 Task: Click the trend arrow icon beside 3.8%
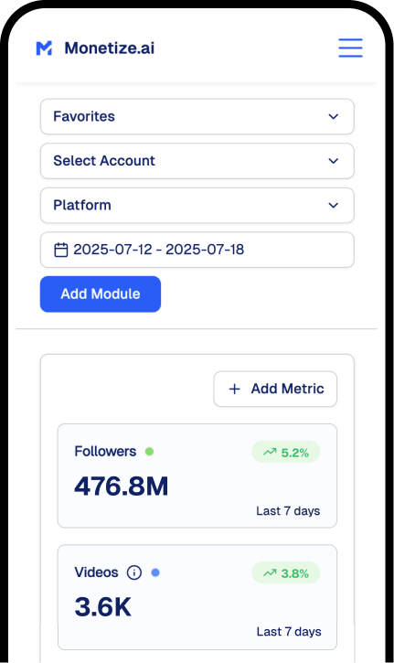(x=270, y=573)
